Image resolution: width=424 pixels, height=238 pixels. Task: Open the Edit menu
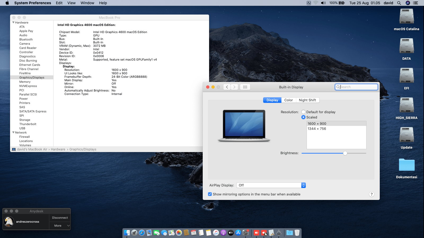pos(59,3)
